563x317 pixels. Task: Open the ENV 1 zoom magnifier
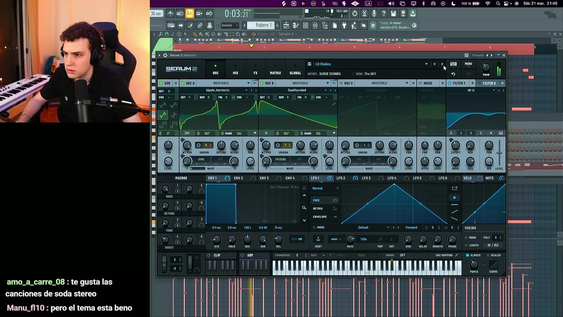304,208
